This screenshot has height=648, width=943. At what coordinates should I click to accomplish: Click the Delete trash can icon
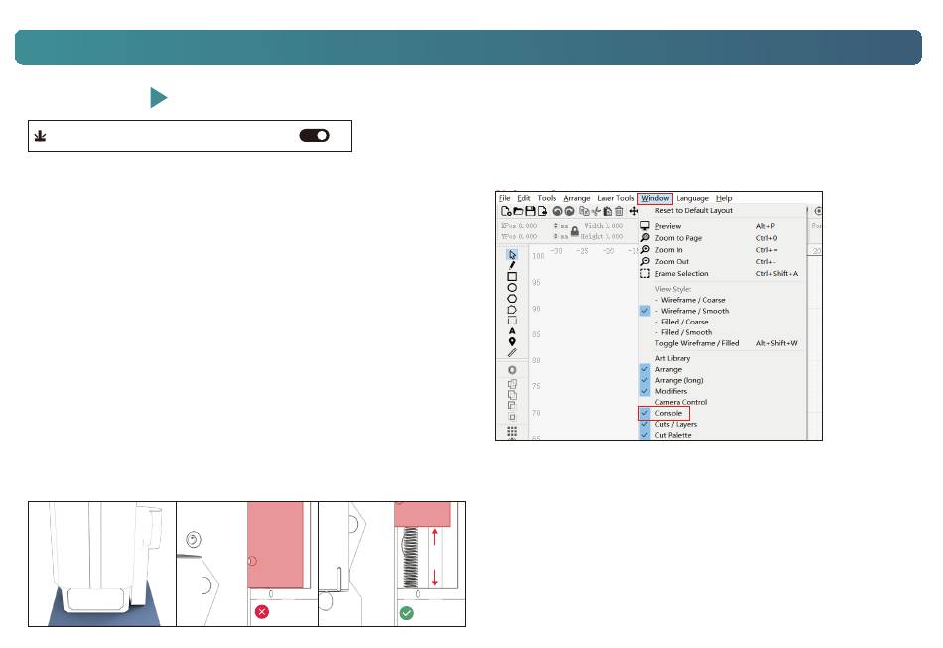[619, 211]
